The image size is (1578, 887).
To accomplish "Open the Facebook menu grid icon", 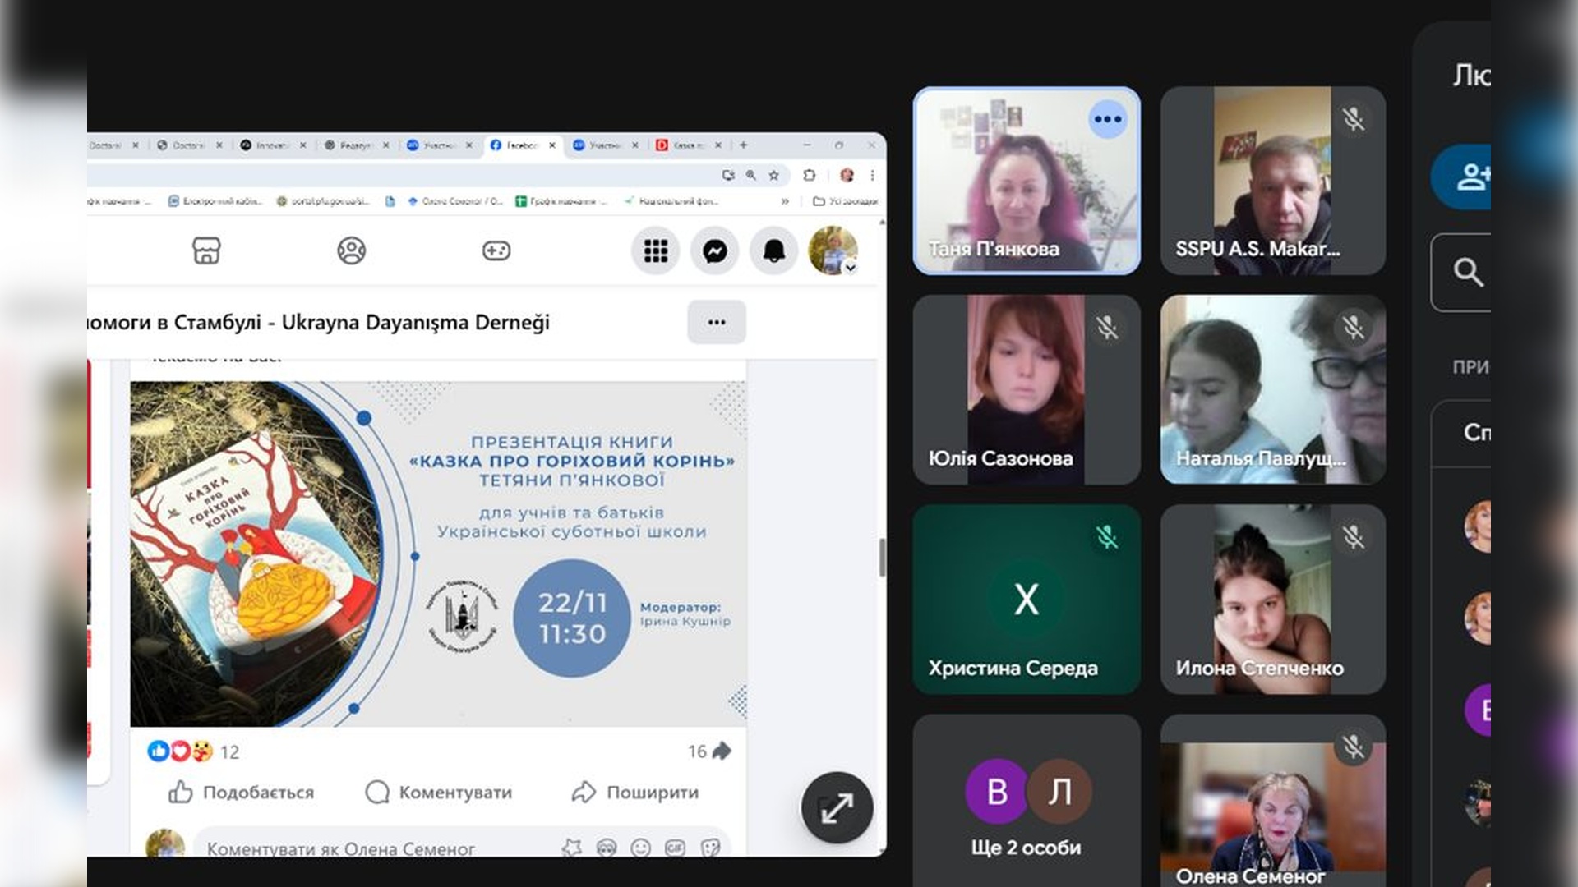I will tap(655, 250).
